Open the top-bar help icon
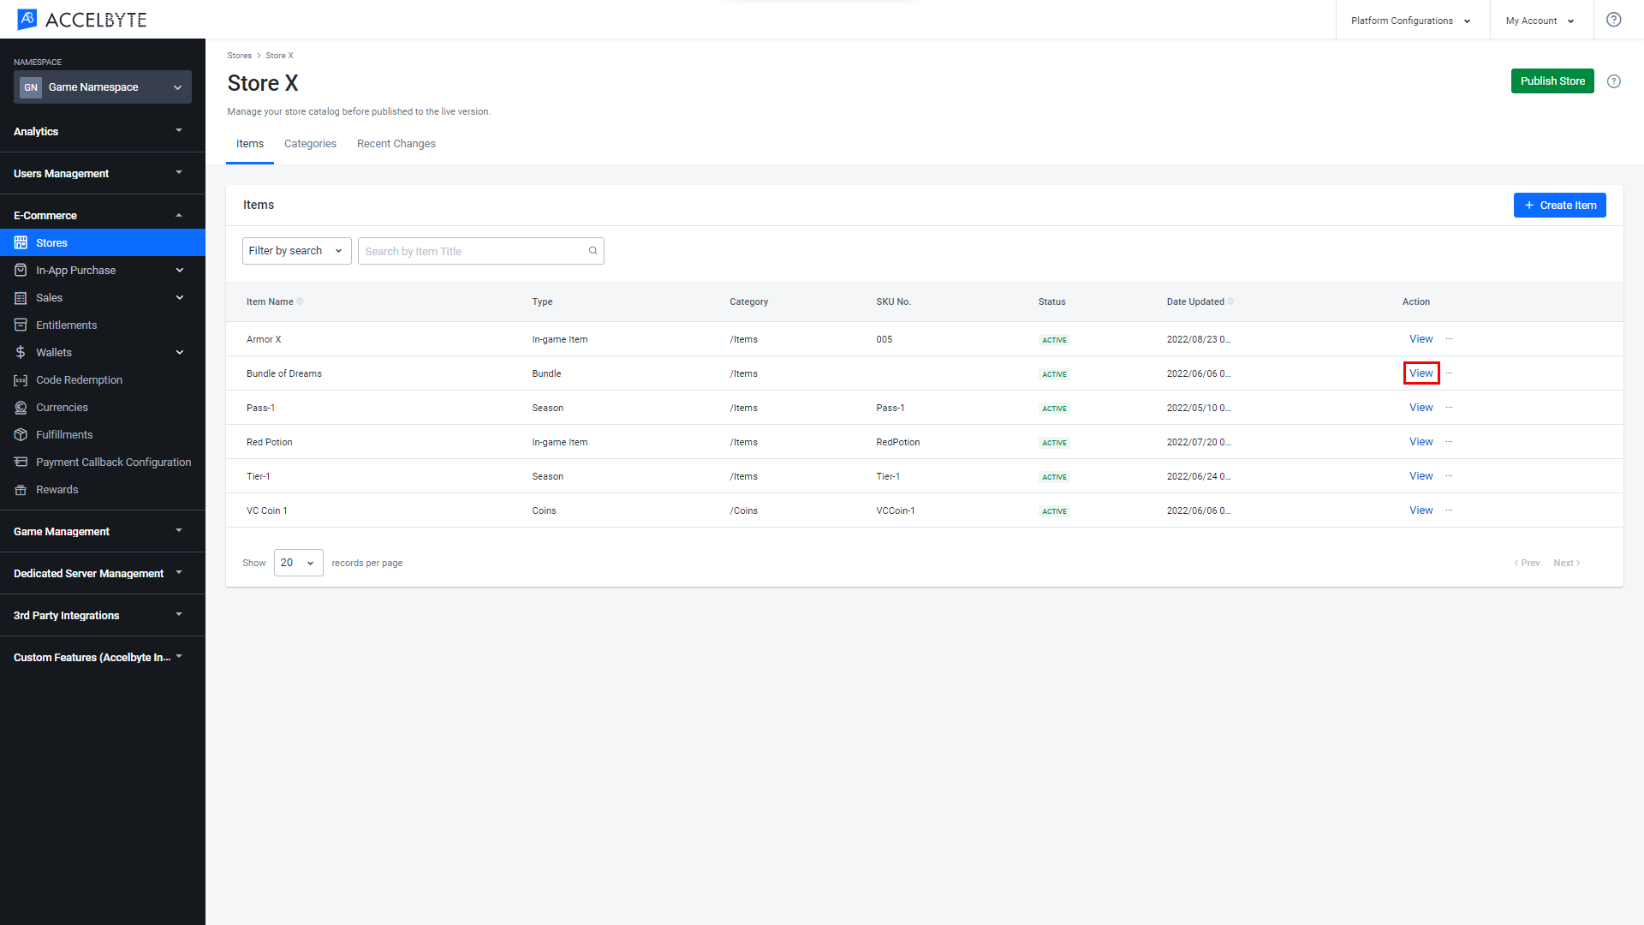Viewport: 1644px width, 925px height. point(1614,20)
